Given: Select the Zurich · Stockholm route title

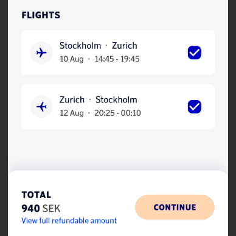Looking at the screenshot, I should 99,99.
